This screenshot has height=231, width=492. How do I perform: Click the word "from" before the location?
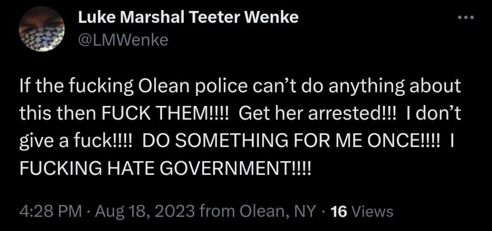click(x=213, y=211)
